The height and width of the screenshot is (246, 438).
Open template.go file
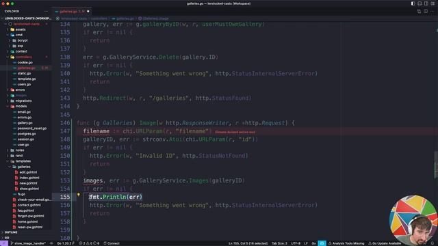coord(27,79)
